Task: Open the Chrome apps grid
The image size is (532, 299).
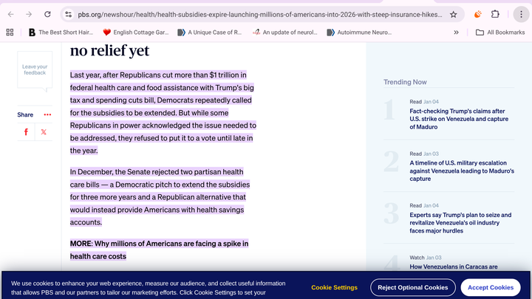Action: pos(10,32)
